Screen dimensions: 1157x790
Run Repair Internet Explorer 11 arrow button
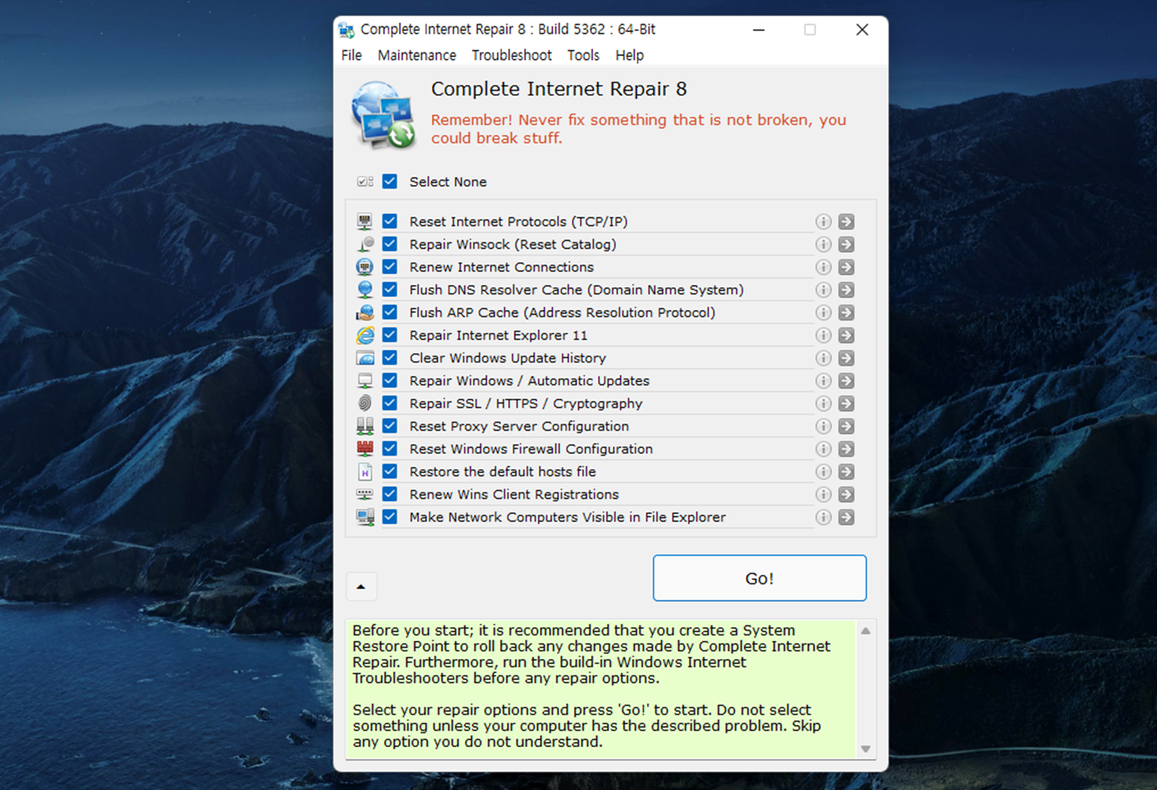pyautogui.click(x=846, y=335)
